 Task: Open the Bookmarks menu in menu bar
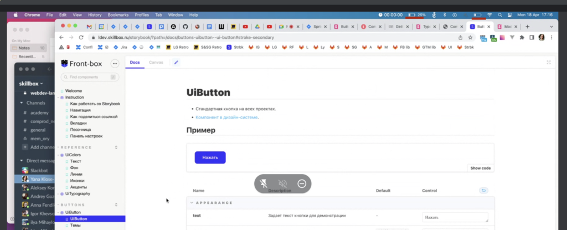tap(118, 15)
